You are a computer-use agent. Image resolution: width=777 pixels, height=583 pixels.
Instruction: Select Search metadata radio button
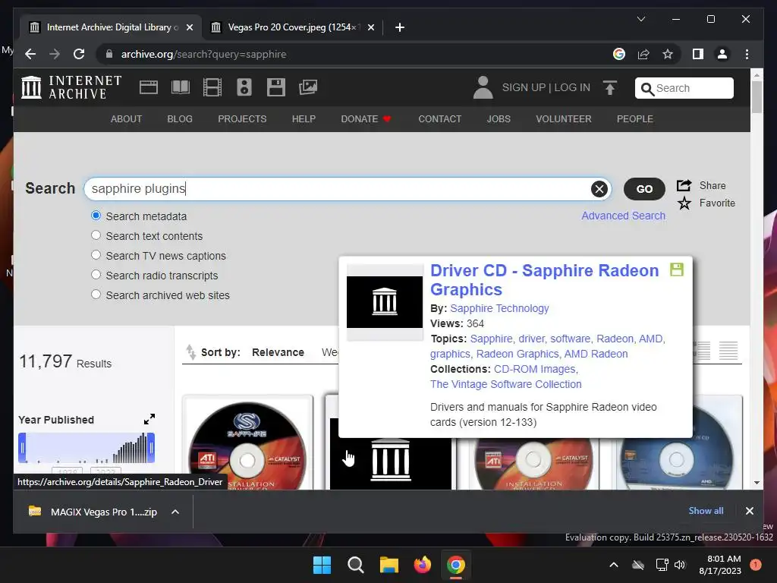click(96, 216)
